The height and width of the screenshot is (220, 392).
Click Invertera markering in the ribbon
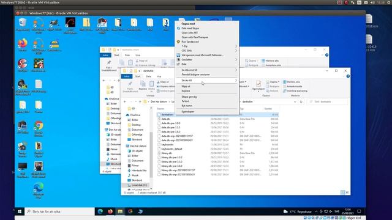click(295, 91)
